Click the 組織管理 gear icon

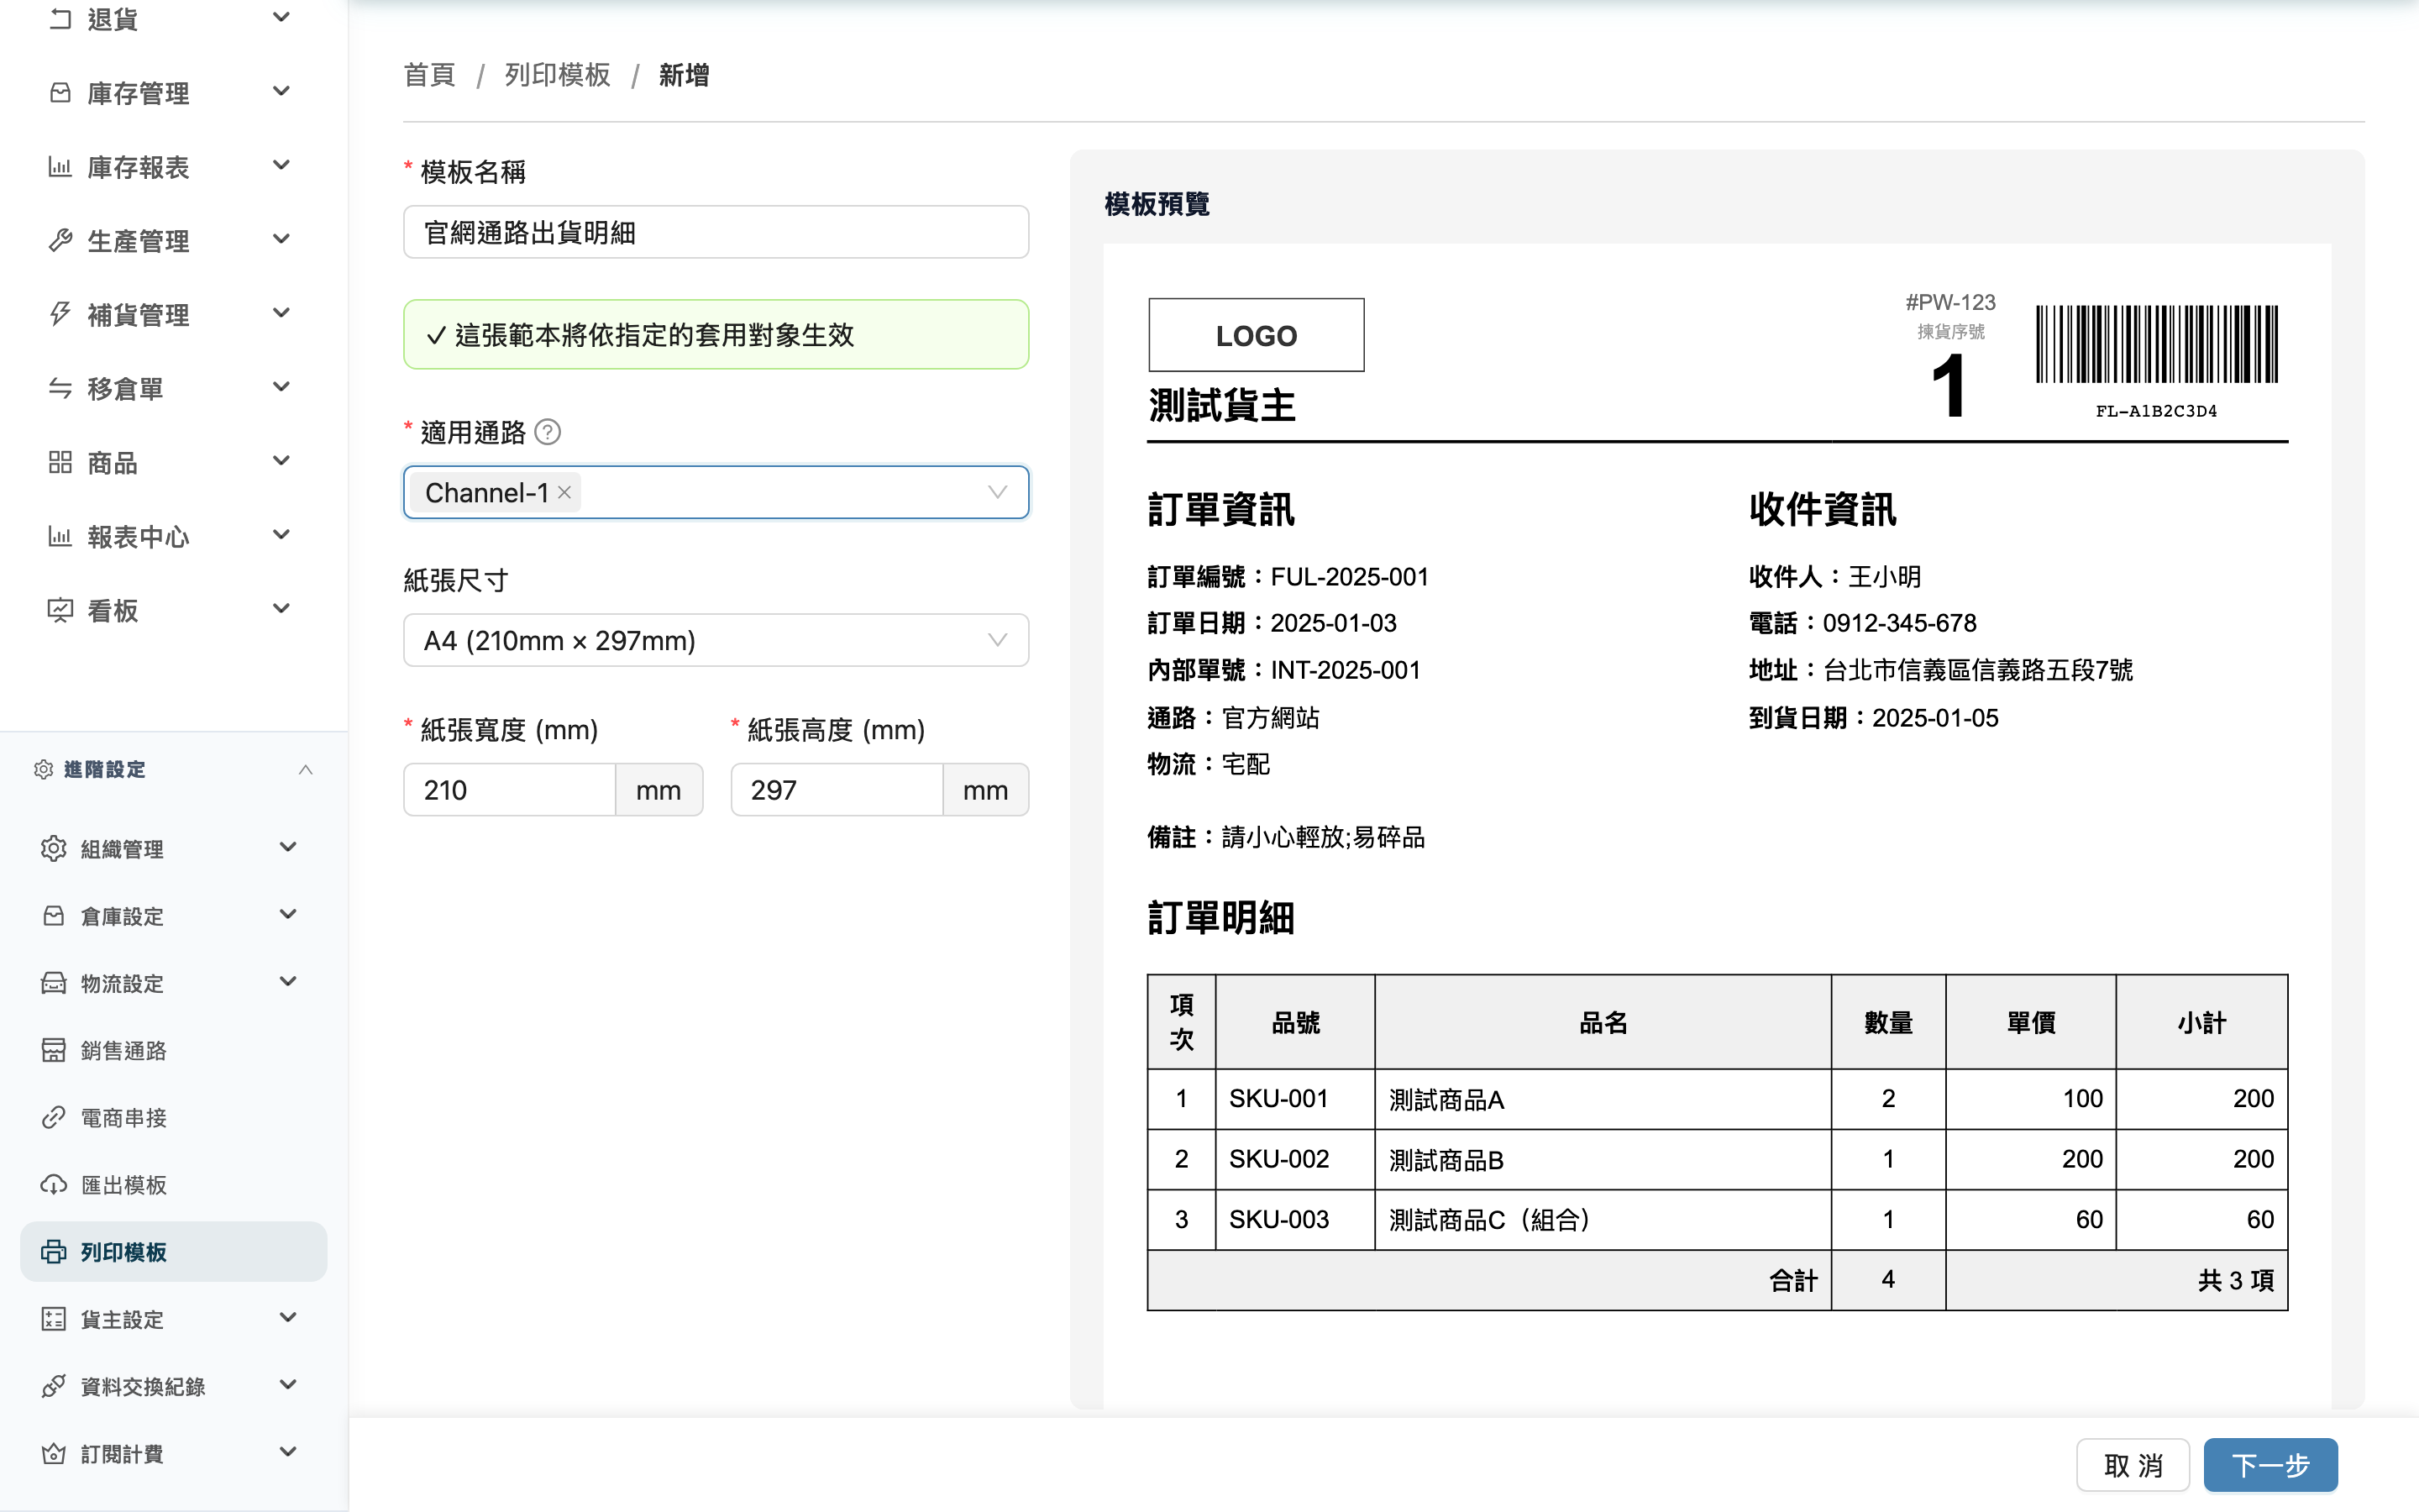coord(54,848)
